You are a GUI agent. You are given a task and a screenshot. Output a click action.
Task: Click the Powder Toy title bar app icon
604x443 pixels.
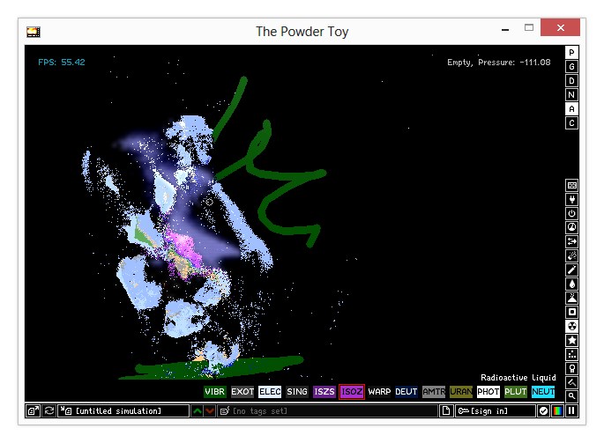(34, 32)
